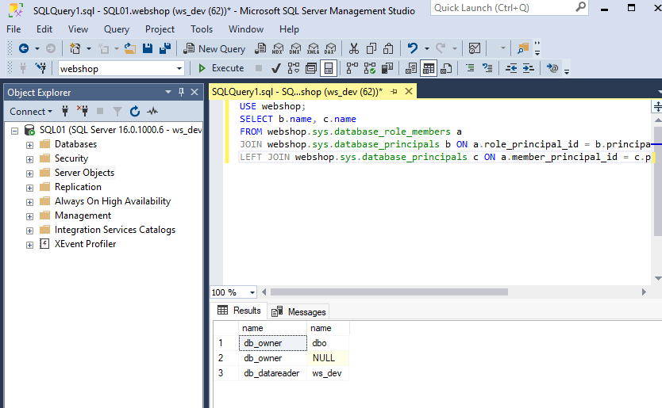Viewport: 662px width, 408px height.
Task: Create a new project from toolbar
Action: 75,48
